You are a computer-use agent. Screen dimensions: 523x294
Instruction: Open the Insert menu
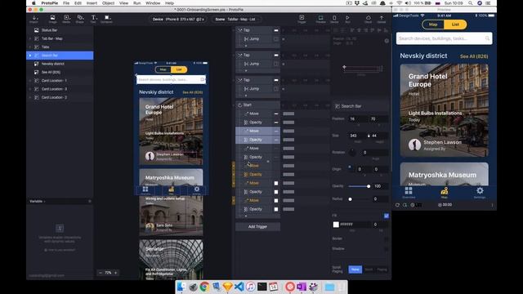click(x=92, y=3)
